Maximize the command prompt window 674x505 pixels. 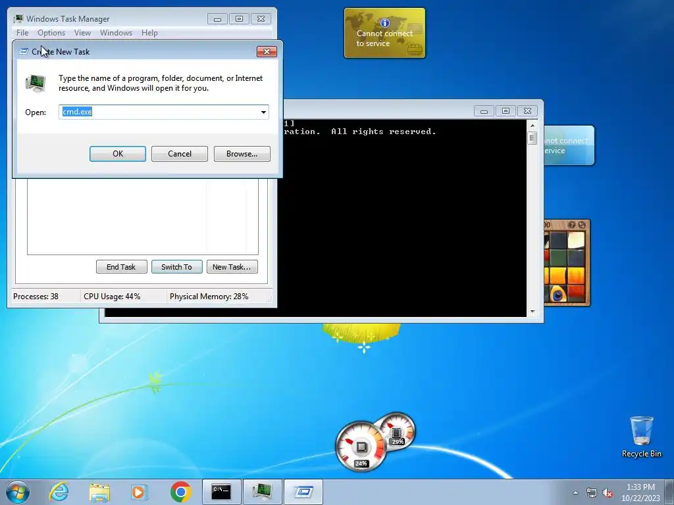tap(505, 110)
